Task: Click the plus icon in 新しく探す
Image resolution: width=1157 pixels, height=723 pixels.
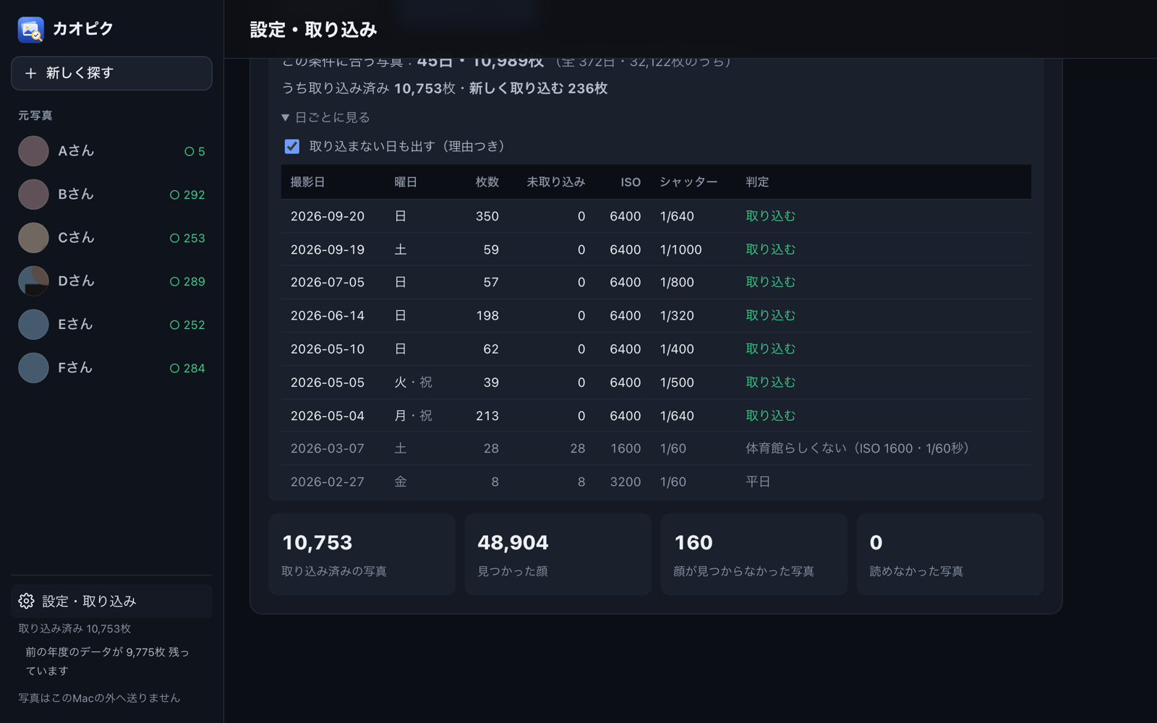Action: [x=30, y=73]
